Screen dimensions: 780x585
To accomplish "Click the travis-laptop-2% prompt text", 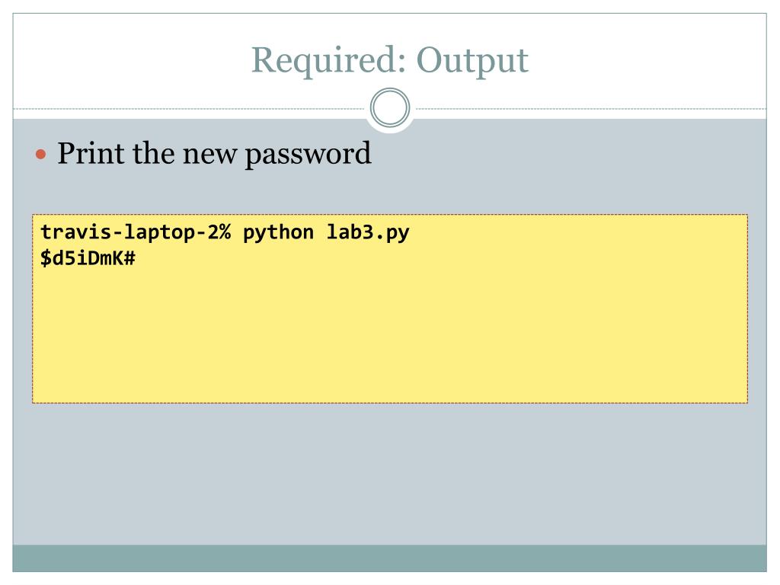I will point(136,232).
